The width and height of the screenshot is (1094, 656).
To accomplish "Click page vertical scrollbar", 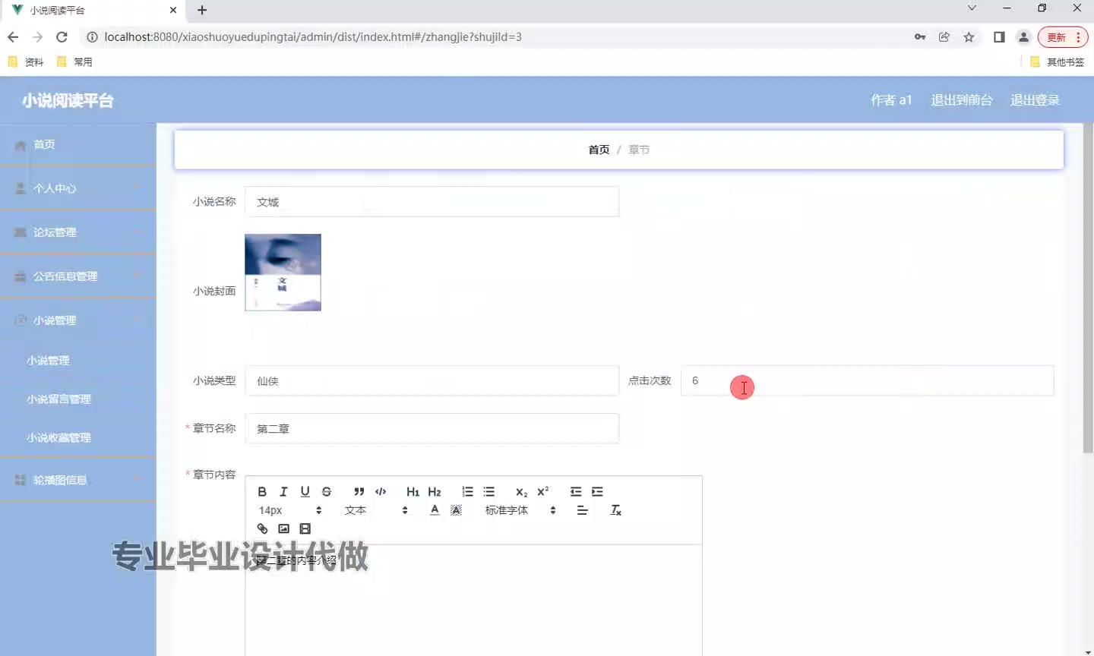I will (1088, 289).
